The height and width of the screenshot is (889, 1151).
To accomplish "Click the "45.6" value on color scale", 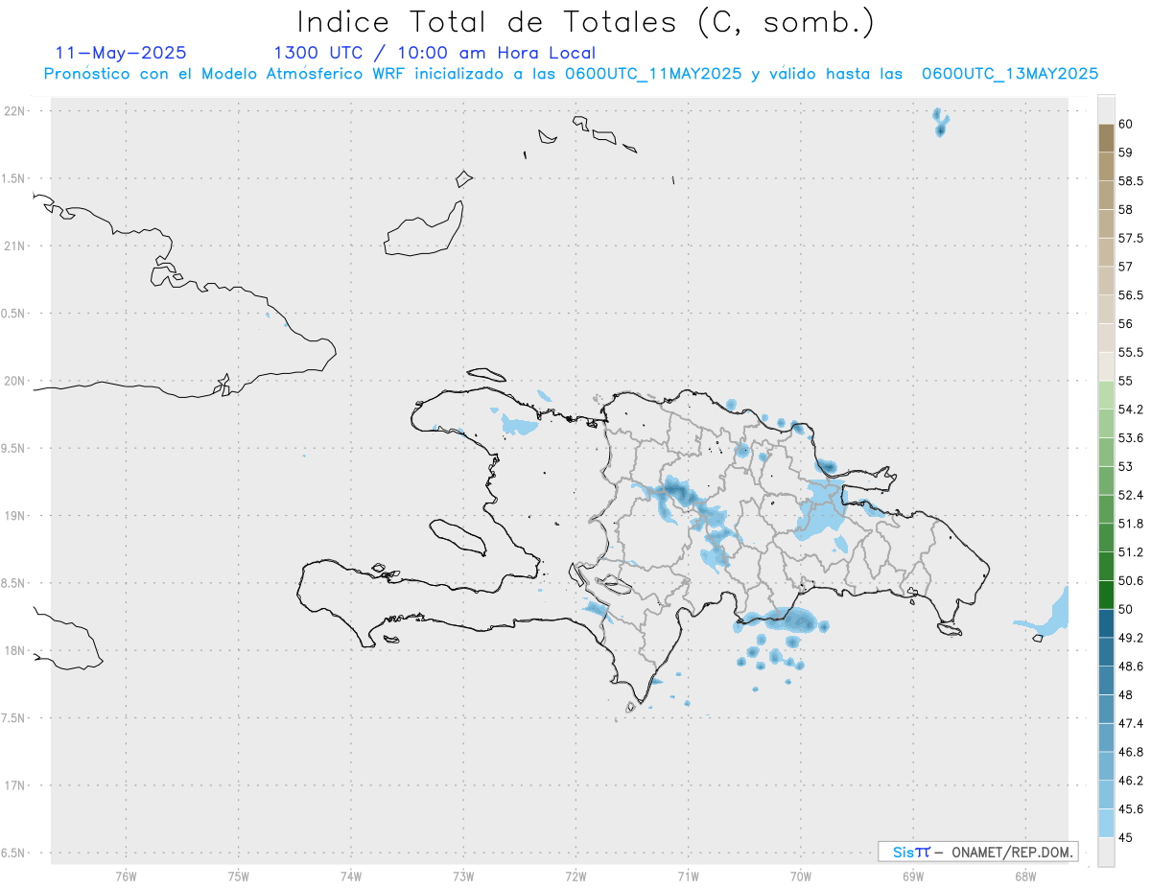I will pyautogui.click(x=1130, y=808).
